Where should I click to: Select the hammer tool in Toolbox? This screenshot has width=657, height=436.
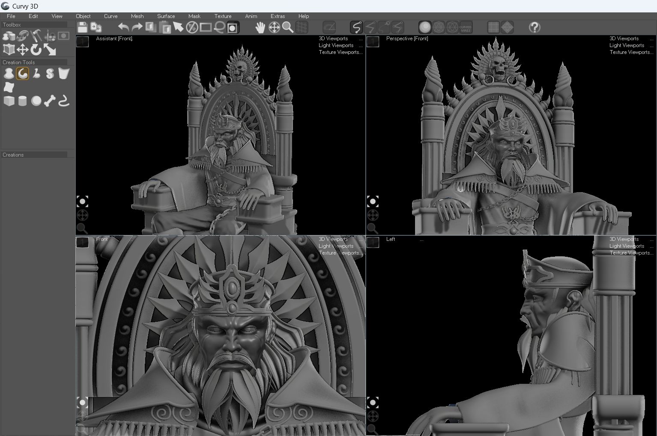(36, 36)
